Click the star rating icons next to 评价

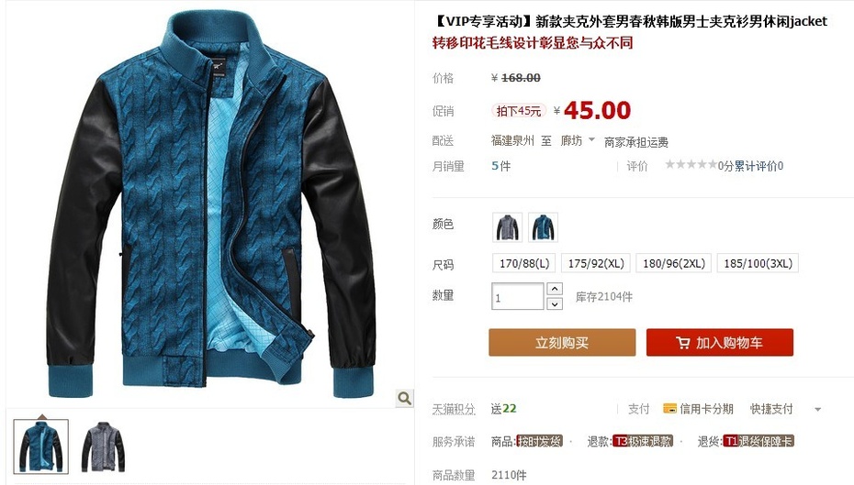[691, 164]
